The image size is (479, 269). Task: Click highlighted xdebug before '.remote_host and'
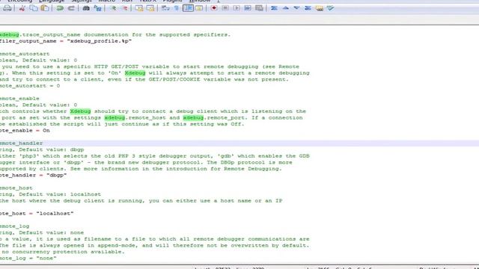115,118
